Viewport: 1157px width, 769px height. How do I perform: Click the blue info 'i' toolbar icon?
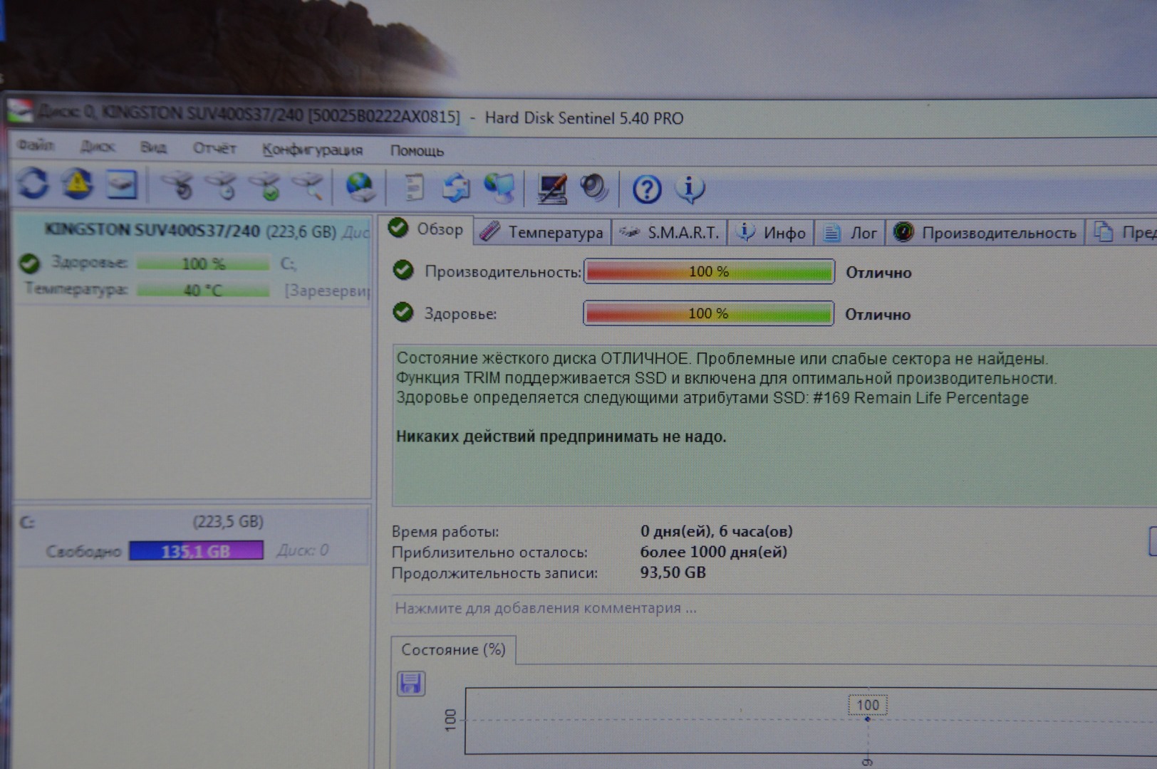(x=690, y=189)
